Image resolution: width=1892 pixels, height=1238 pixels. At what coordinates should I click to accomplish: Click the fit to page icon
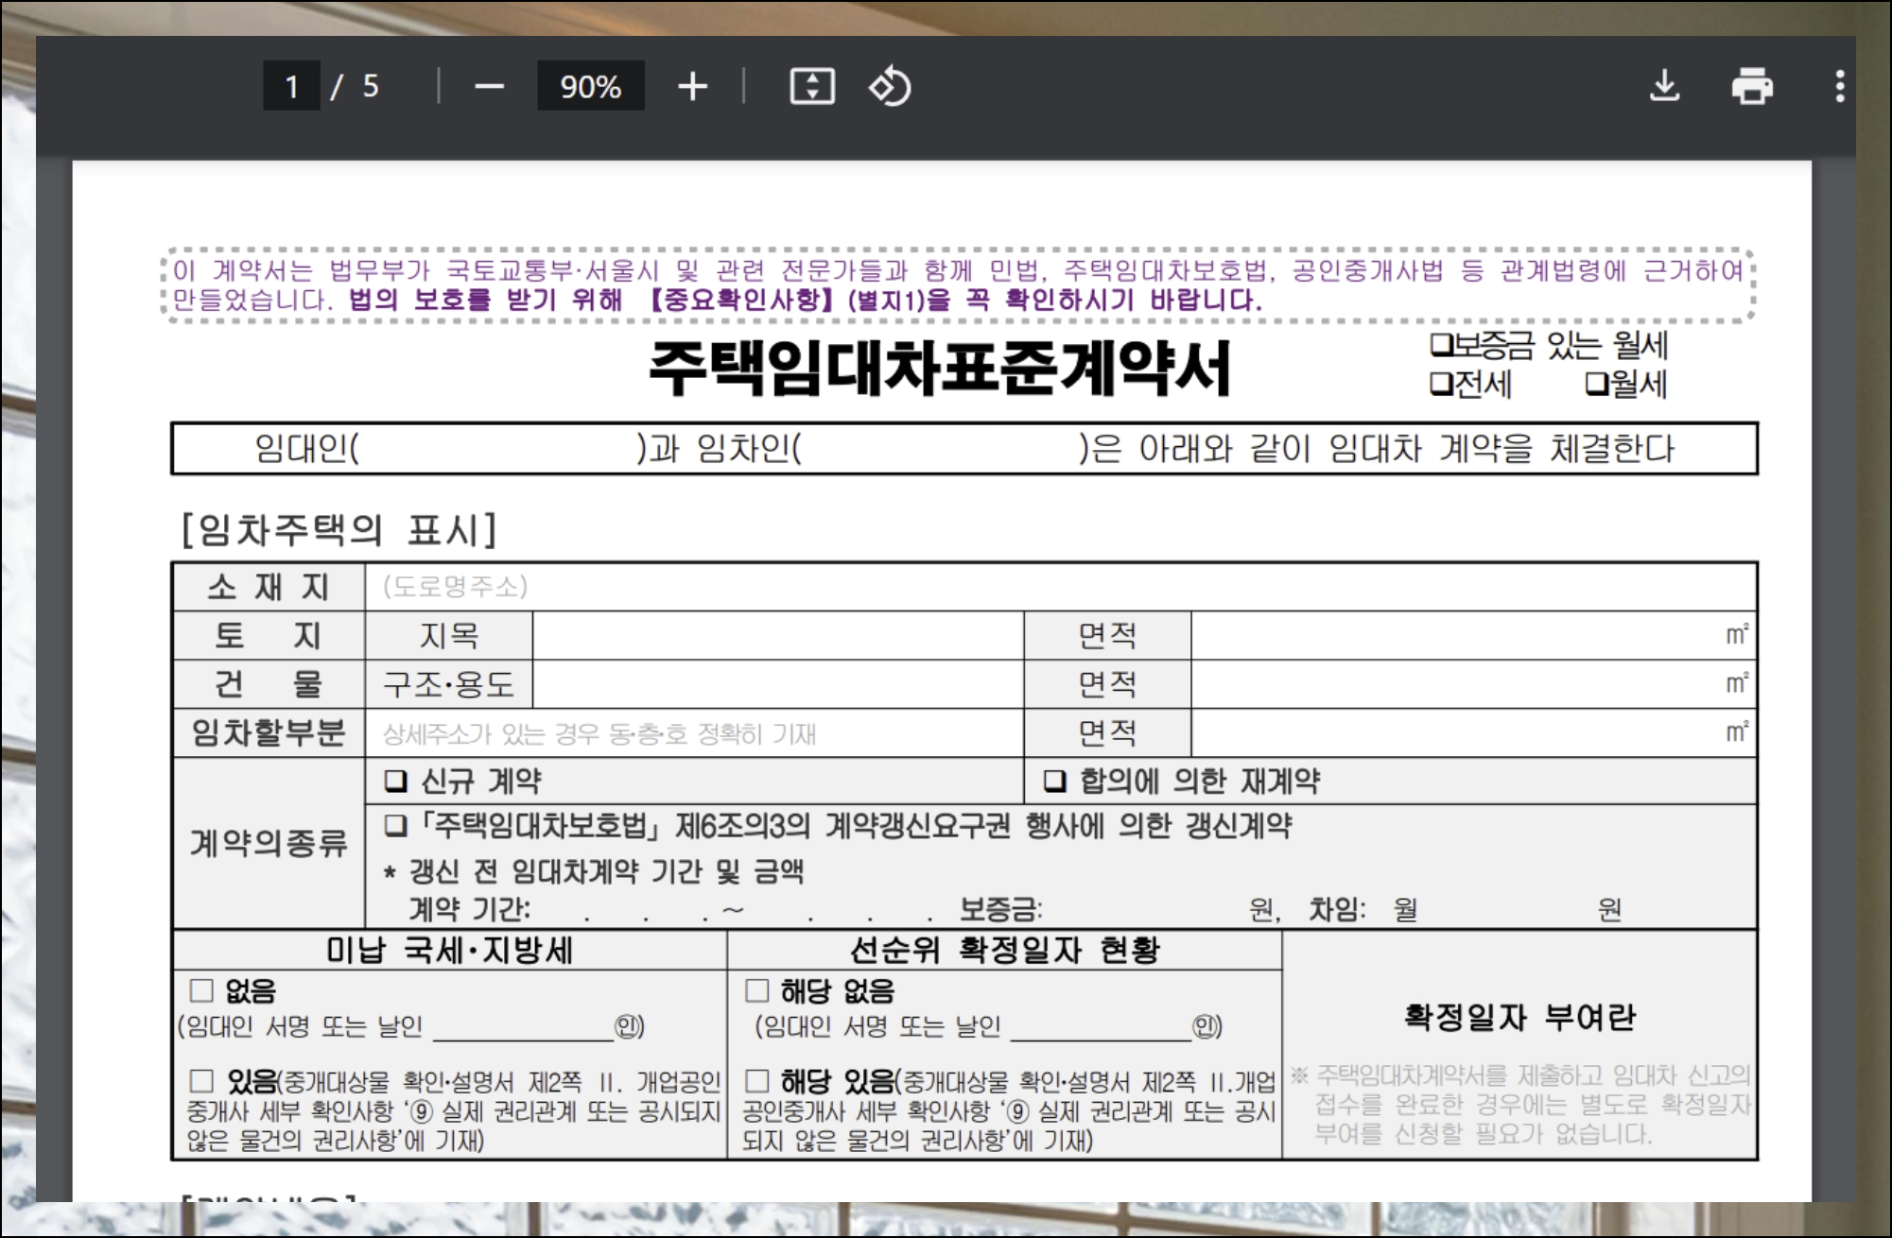coord(812,87)
